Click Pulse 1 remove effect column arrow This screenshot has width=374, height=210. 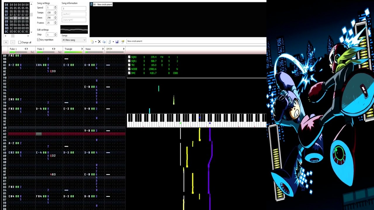tap(25, 49)
